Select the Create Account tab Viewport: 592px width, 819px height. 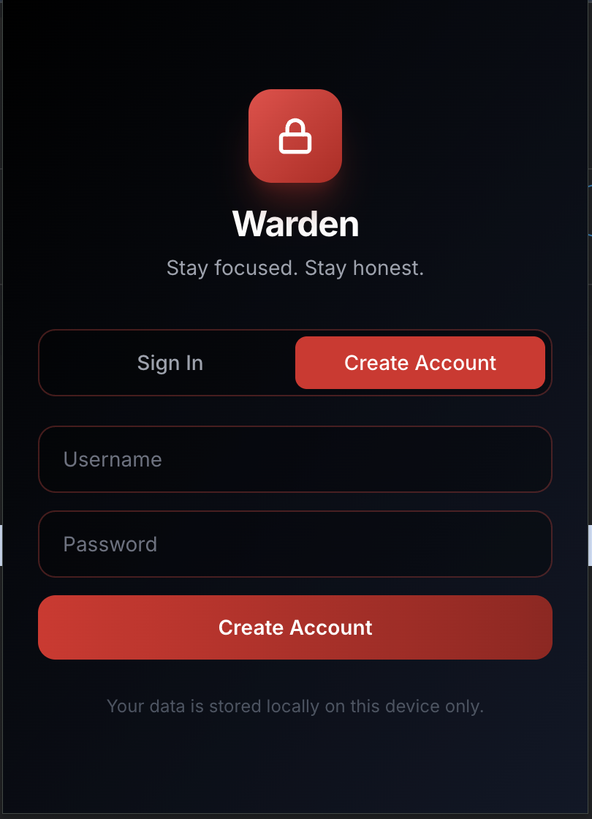[420, 363]
